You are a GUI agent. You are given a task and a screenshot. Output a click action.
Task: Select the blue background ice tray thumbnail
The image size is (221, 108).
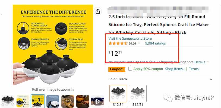pos(53,101)
